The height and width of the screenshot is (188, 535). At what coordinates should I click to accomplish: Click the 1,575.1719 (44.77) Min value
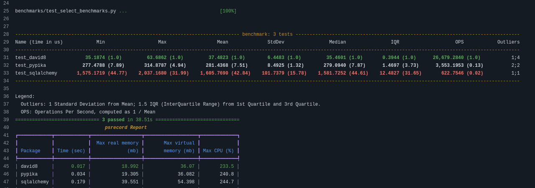pyautogui.click(x=102, y=73)
